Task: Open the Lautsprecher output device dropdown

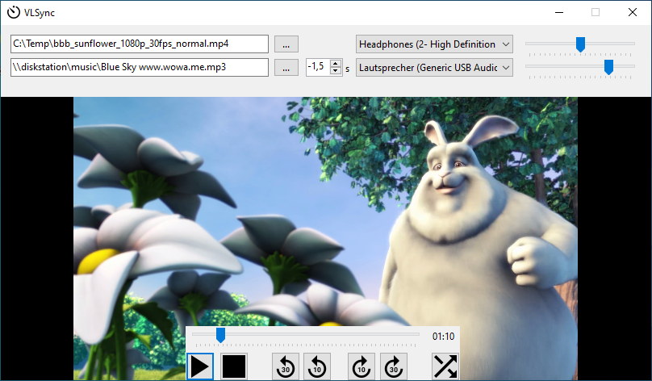Action: coord(434,67)
